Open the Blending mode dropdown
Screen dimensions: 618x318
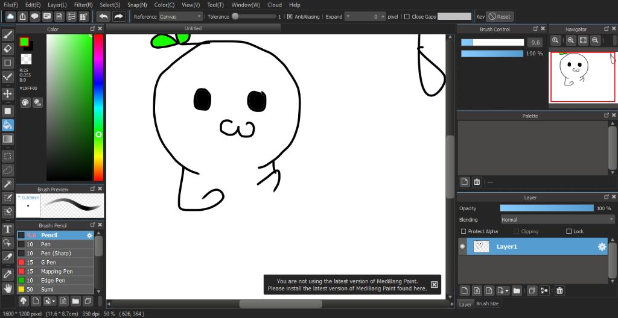click(x=557, y=220)
